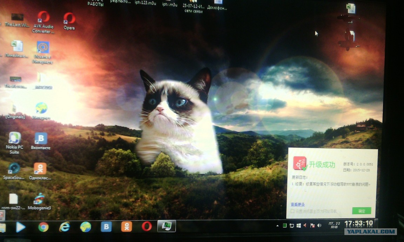
Task: Launch media player from taskbar play icon
Action: (x=21, y=227)
